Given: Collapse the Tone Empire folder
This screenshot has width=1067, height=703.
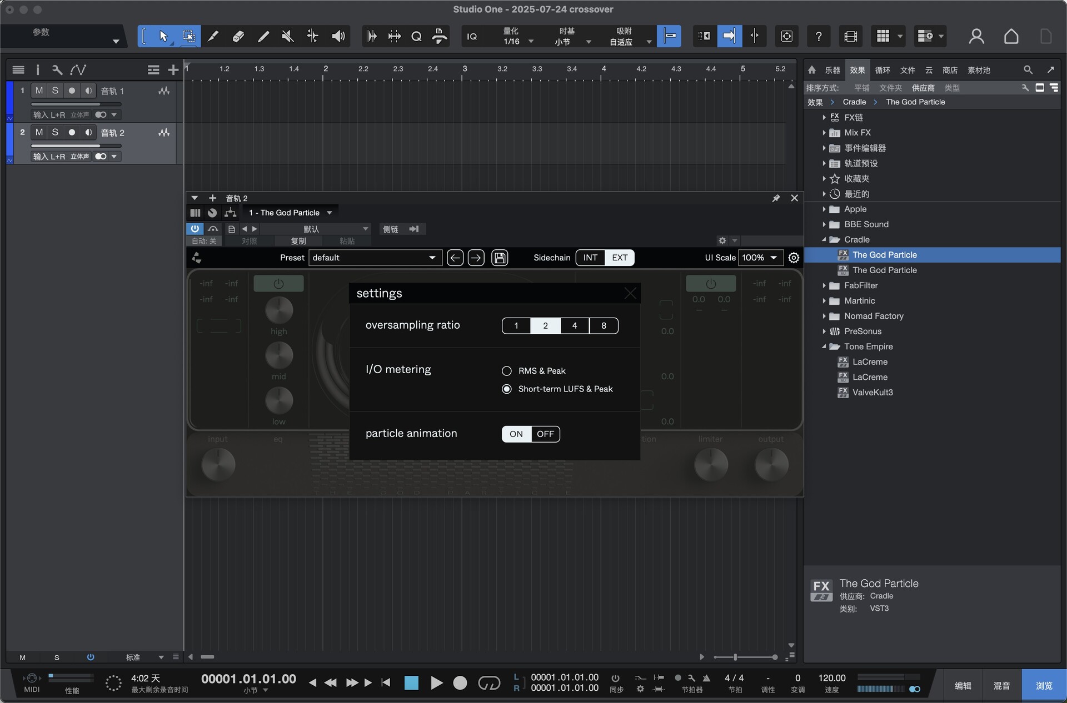Looking at the screenshot, I should point(824,347).
